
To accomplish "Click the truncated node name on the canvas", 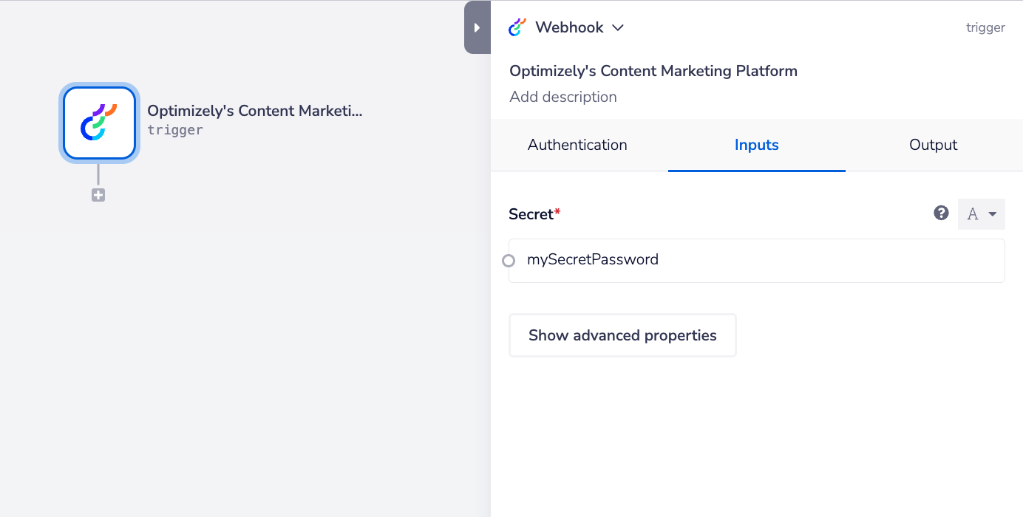I will [255, 111].
